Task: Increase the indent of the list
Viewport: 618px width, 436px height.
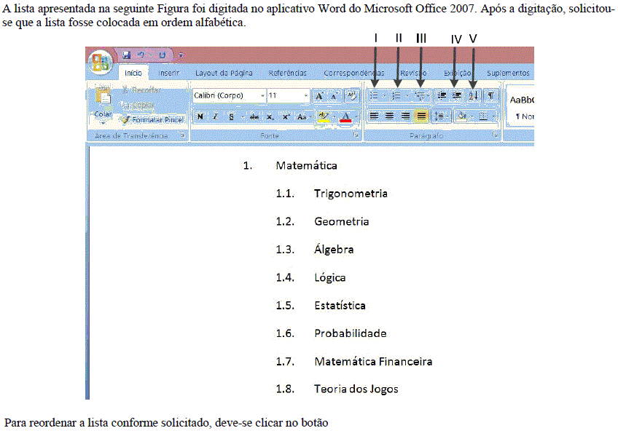Action: pyautogui.click(x=456, y=95)
